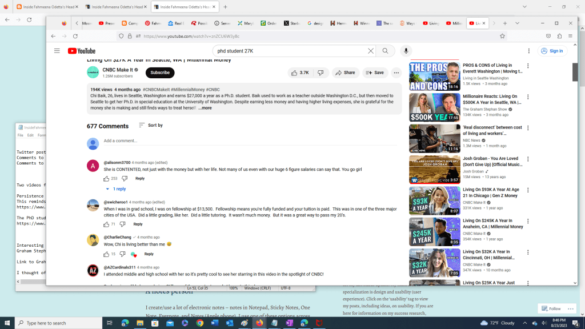Toggle the bookmark star in the address bar
Image resolution: width=585 pixels, height=329 pixels.
tap(502, 35)
